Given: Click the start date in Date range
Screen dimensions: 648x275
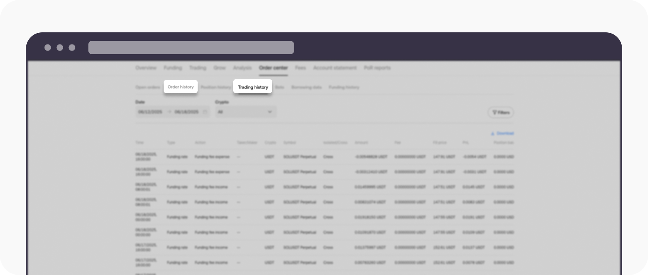Looking at the screenshot, I should pos(150,112).
